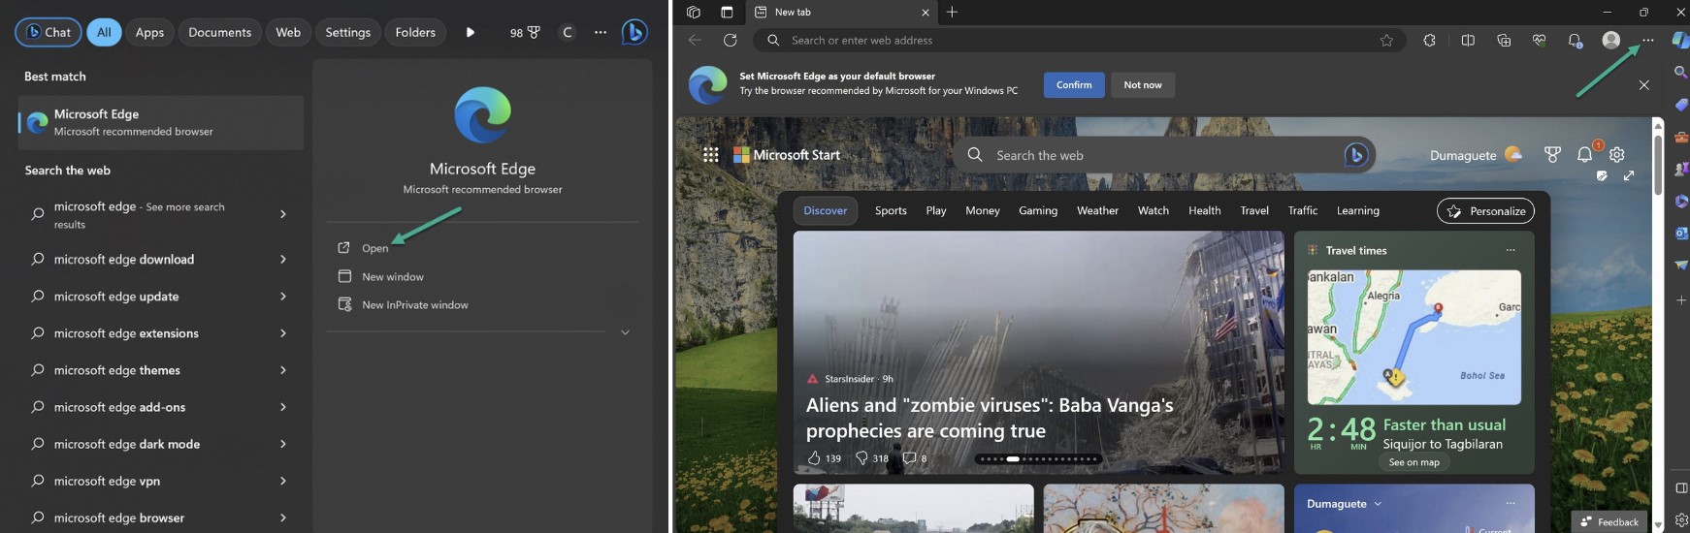Select the Web search filter
Image resolution: width=1690 pixels, height=533 pixels.
(x=288, y=32)
